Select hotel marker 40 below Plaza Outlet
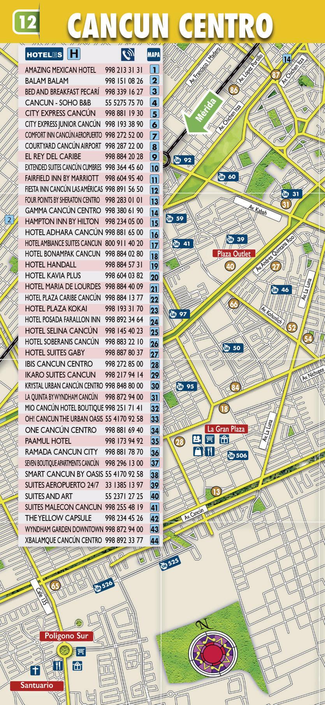 pos(230,266)
